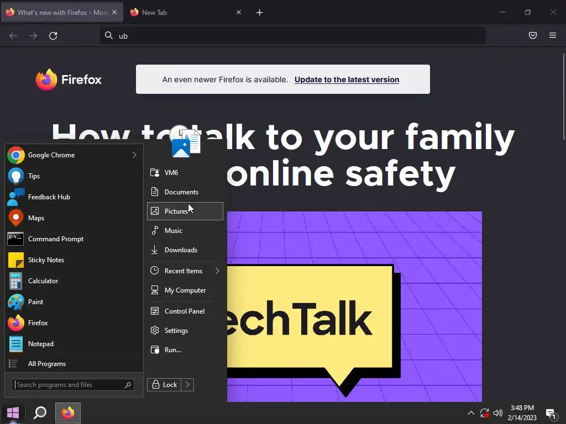Open Control Panel
The width and height of the screenshot is (566, 424).
pos(185,311)
